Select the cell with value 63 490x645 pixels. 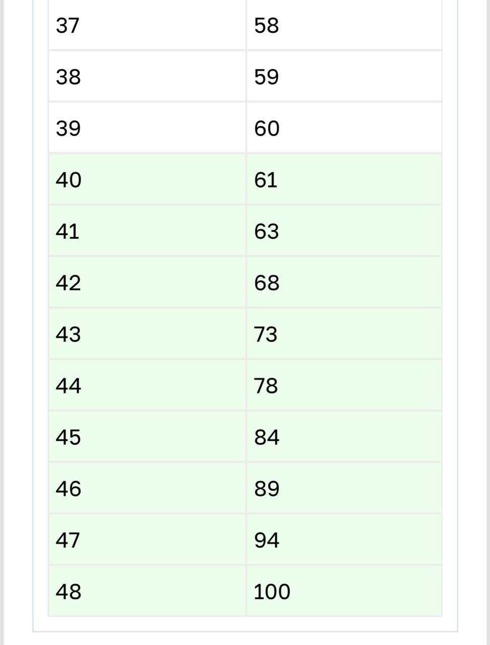344,231
